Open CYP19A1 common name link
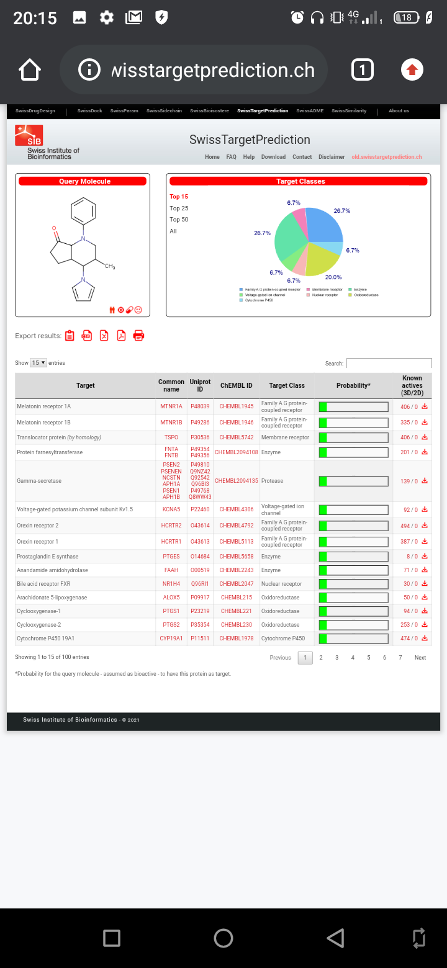The height and width of the screenshot is (968, 447). [x=171, y=639]
